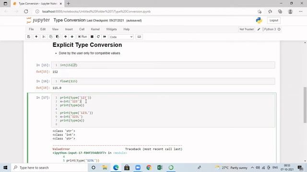
Task: Open Microsoft Edge from the taskbar
Action: tap(116, 168)
